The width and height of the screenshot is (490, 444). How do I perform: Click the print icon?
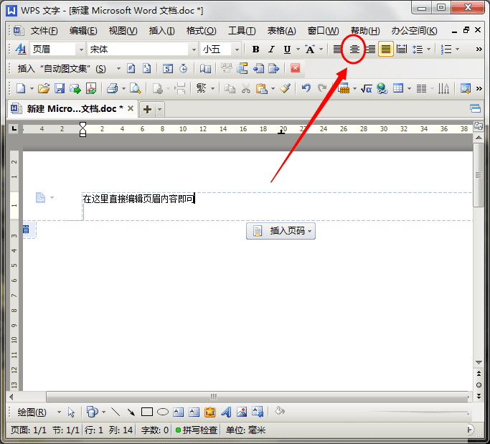pyautogui.click(x=112, y=89)
